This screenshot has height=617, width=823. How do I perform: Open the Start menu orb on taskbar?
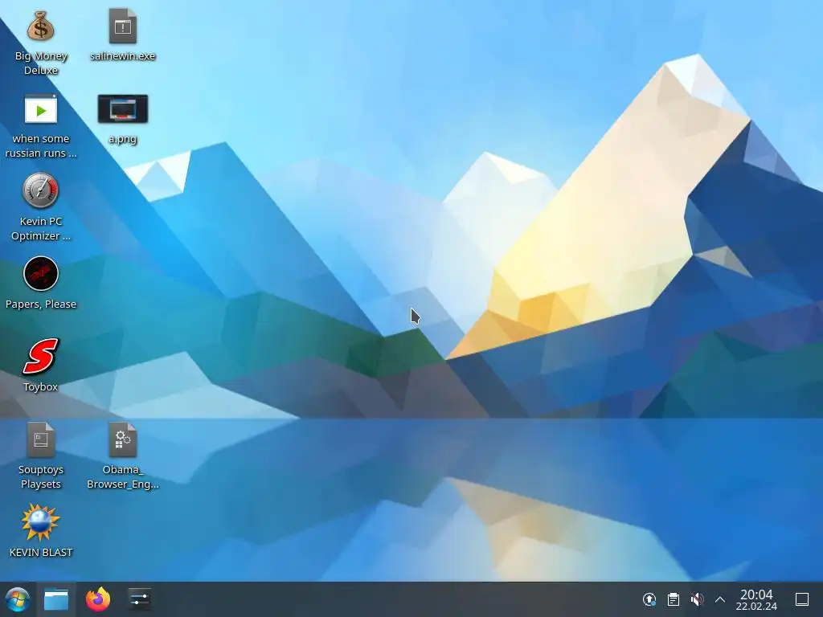pos(18,599)
